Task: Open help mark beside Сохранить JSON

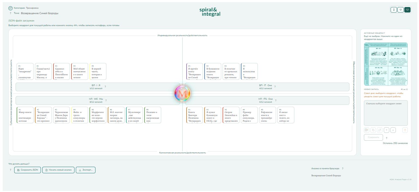Action: (x=11, y=170)
